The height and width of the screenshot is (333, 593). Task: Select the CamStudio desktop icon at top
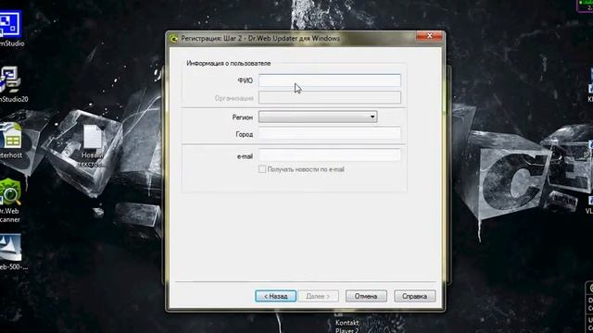click(11, 30)
